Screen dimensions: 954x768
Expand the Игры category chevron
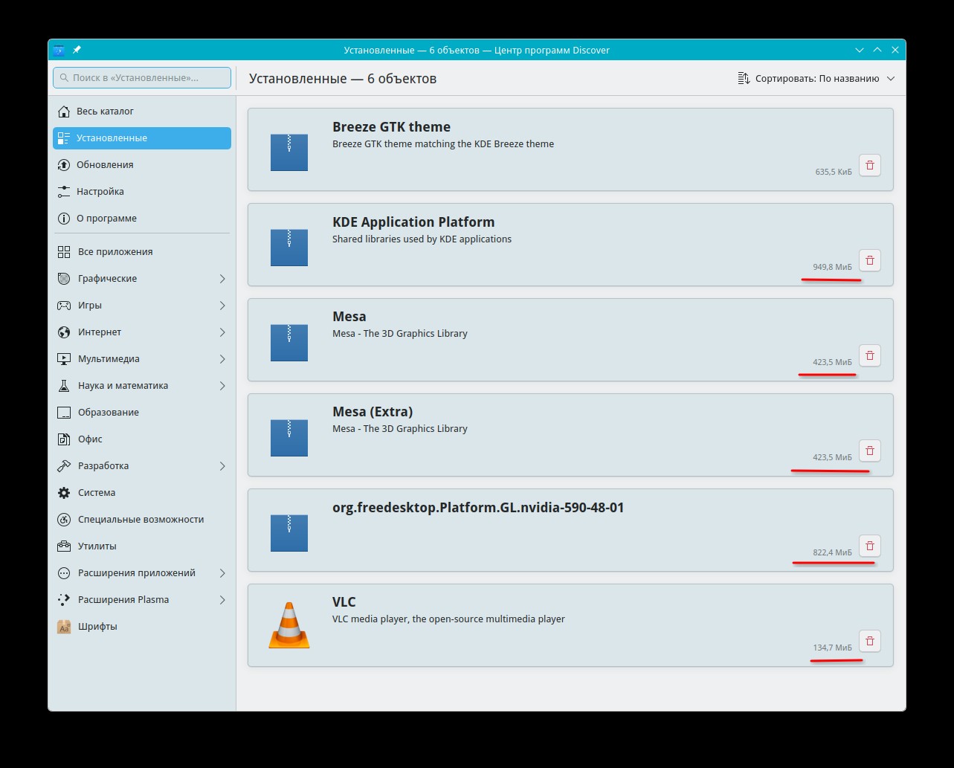[222, 306]
